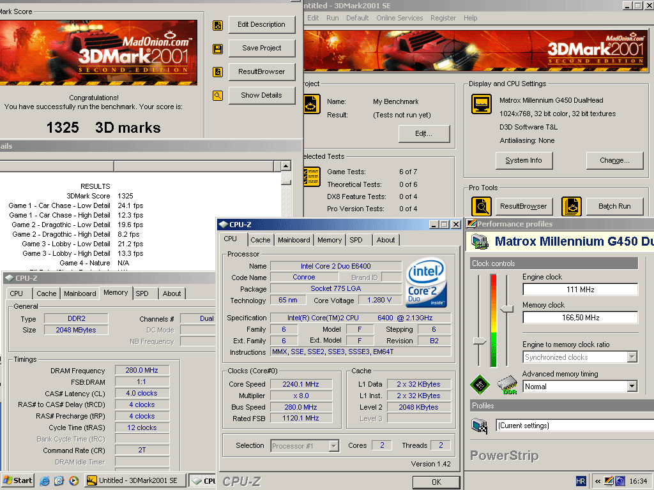Open the Advanced memory timing dropdown
The height and width of the screenshot is (490, 654).
click(632, 386)
